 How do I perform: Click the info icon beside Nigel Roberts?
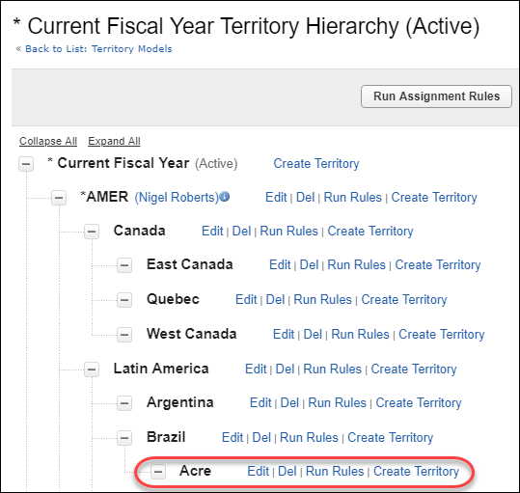click(x=225, y=197)
